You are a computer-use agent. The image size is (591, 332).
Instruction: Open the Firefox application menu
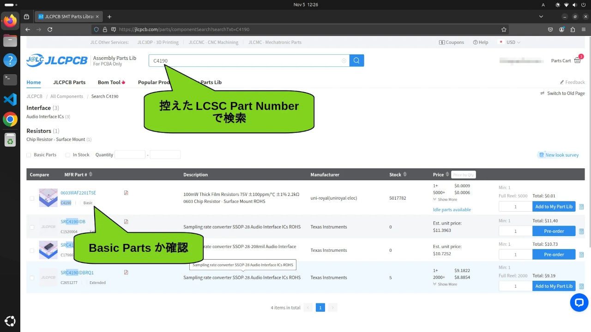[584, 29]
